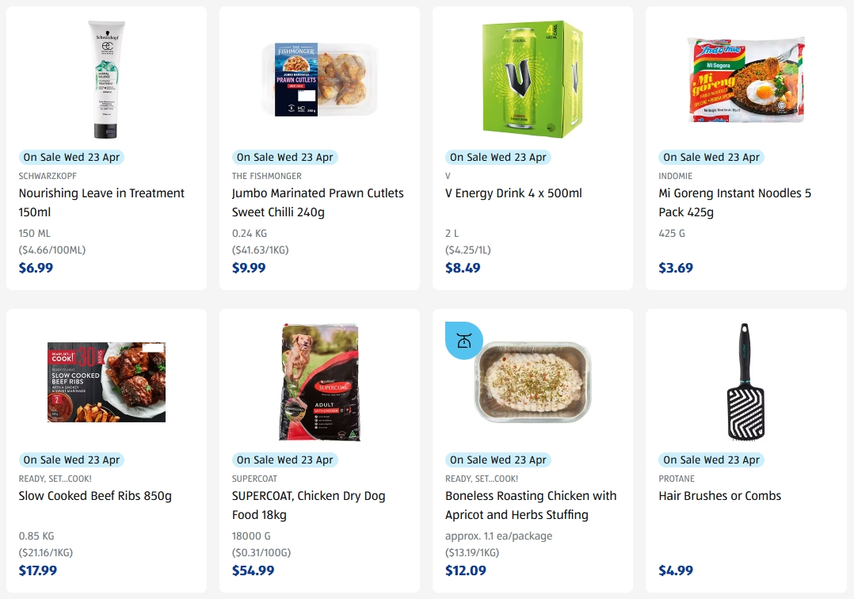This screenshot has width=854, height=599.
Task: Click the $54.99 price on Supercoat
Action: click(254, 570)
